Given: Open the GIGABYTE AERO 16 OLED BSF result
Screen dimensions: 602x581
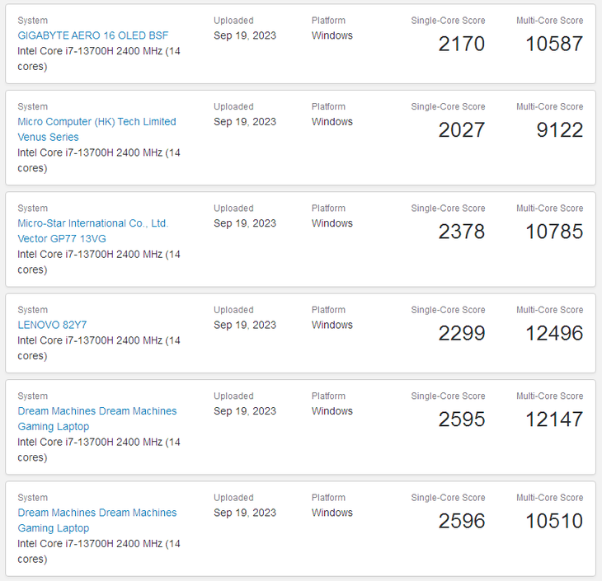Looking at the screenshot, I should (x=92, y=35).
